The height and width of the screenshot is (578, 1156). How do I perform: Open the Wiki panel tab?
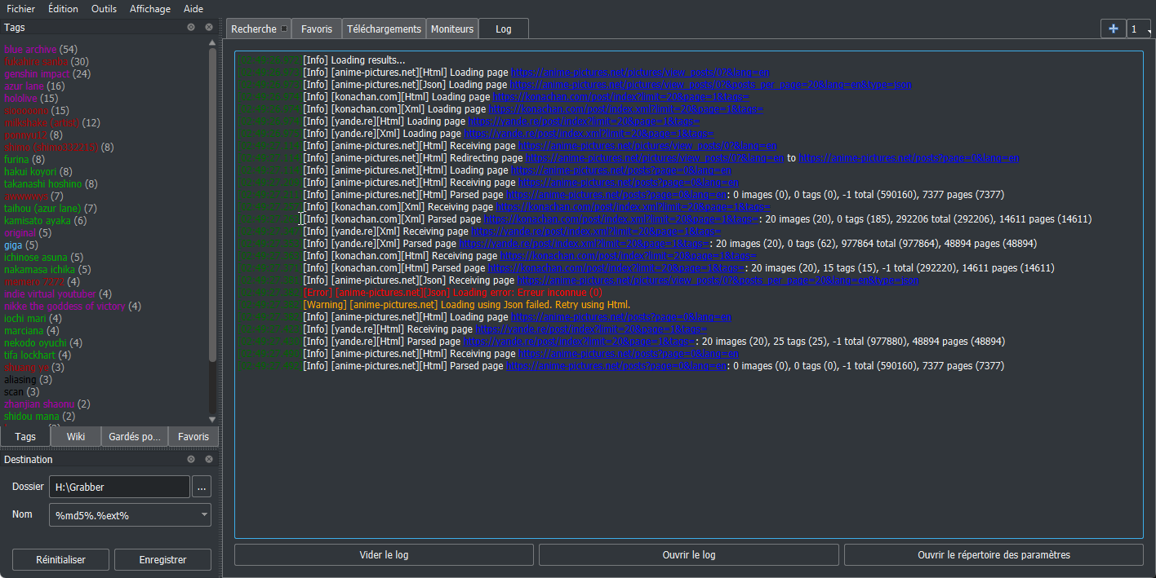pyautogui.click(x=75, y=436)
